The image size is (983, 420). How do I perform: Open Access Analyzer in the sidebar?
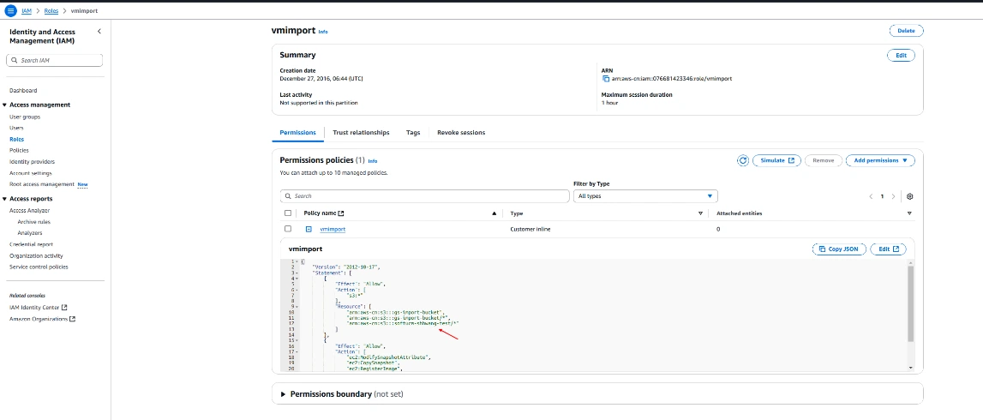click(29, 211)
